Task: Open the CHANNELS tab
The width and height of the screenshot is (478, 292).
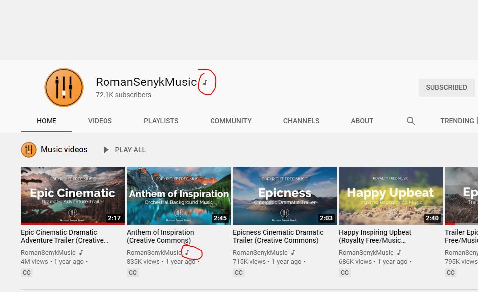Action: point(301,121)
